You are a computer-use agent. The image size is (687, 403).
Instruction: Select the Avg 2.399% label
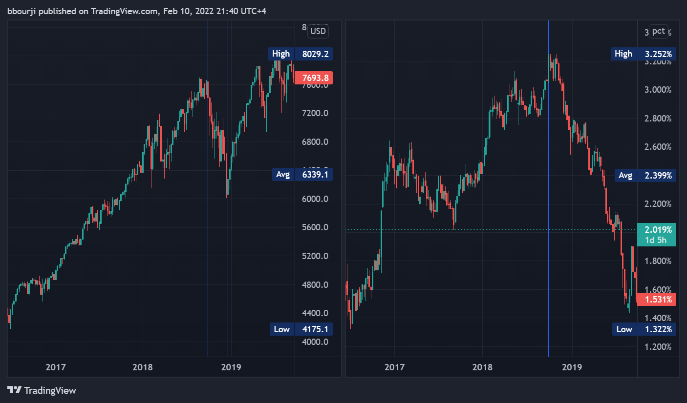pos(645,175)
